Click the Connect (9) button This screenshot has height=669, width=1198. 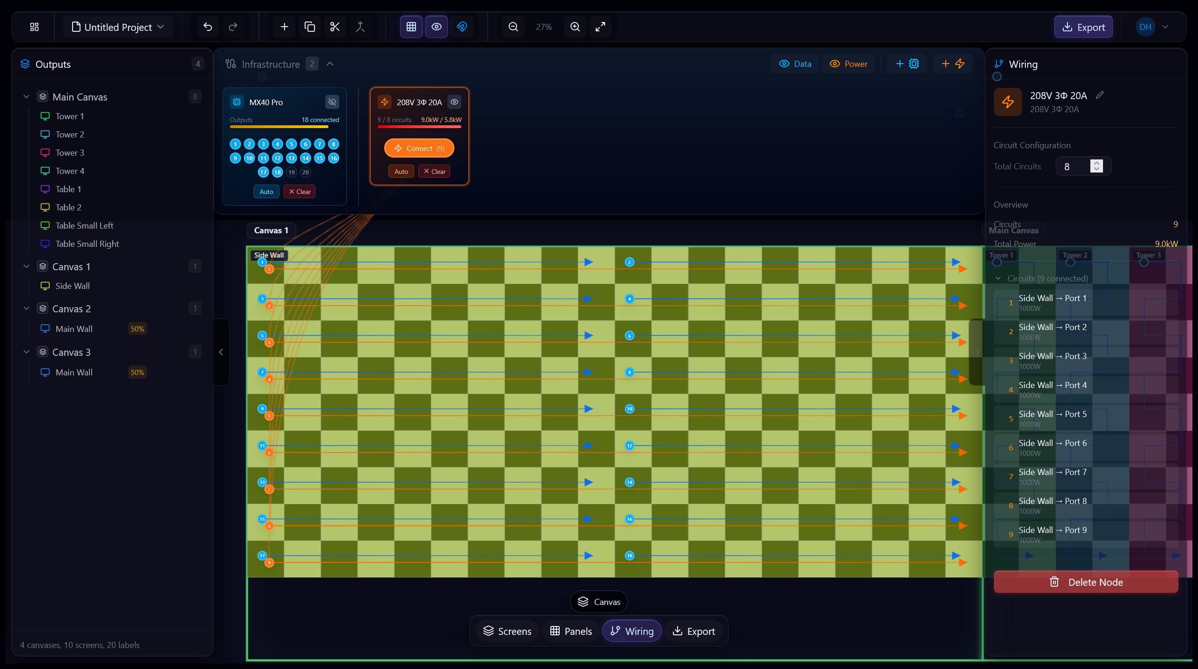pos(419,148)
